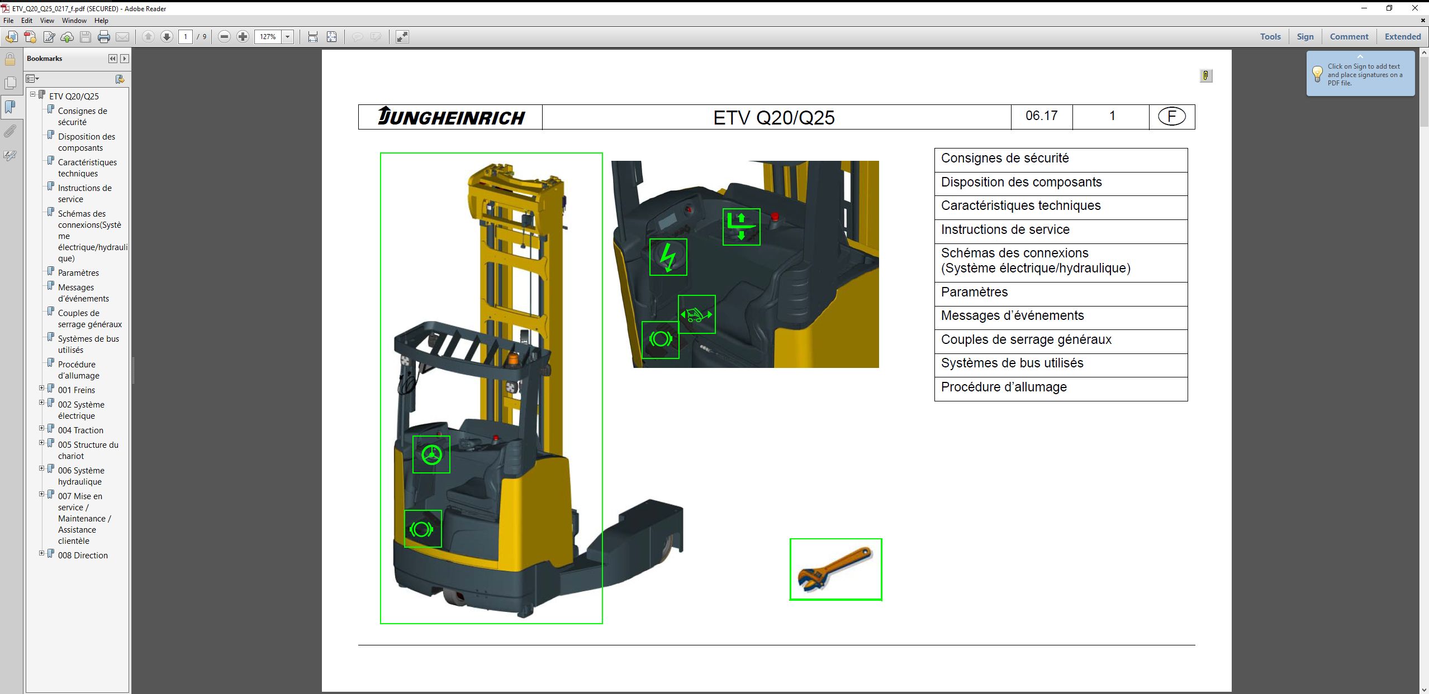
Task: Collapse the Bookmarks pane with the double-arrow button
Action: (112, 58)
